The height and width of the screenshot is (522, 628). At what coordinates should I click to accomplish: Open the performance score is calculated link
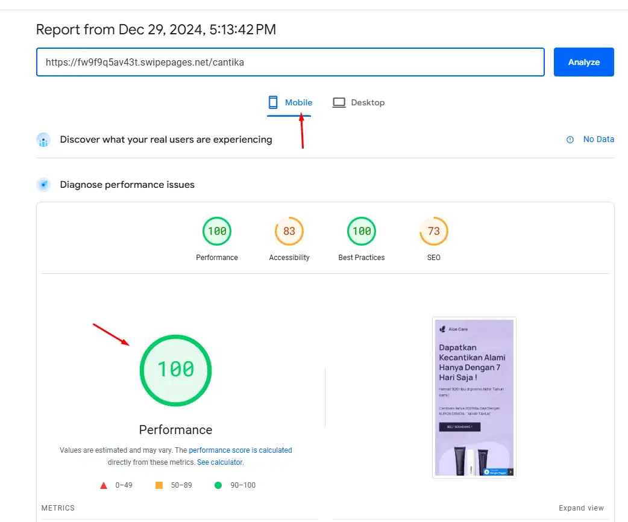pyautogui.click(x=240, y=450)
